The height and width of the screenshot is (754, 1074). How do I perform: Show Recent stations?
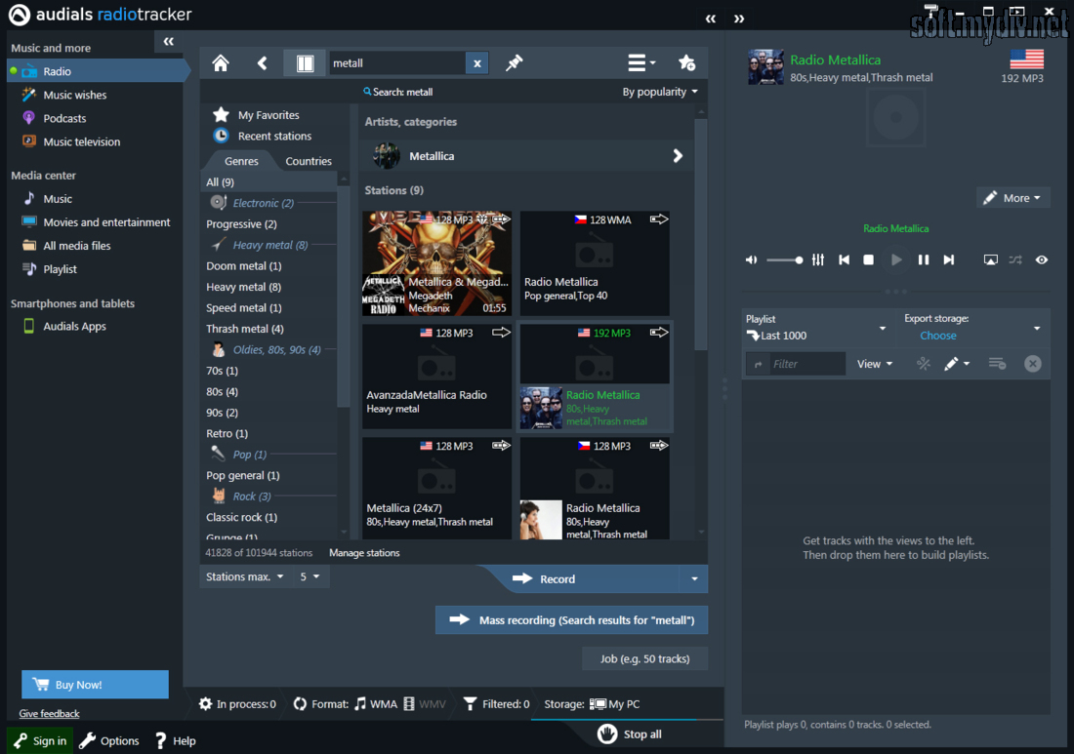tap(274, 136)
